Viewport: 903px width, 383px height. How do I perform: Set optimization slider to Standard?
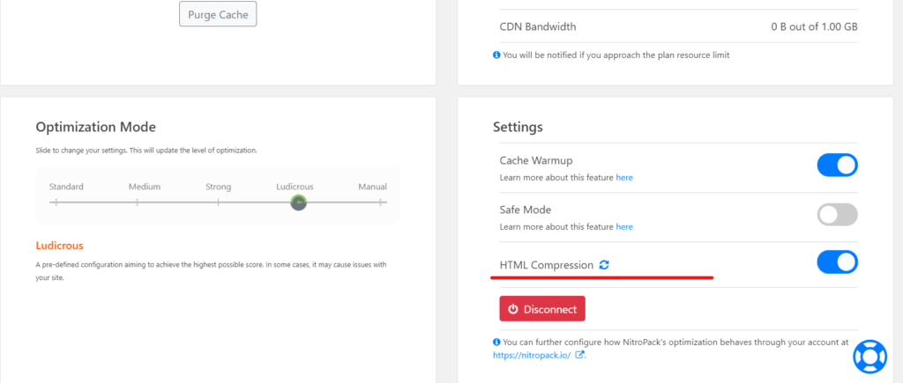[56, 202]
